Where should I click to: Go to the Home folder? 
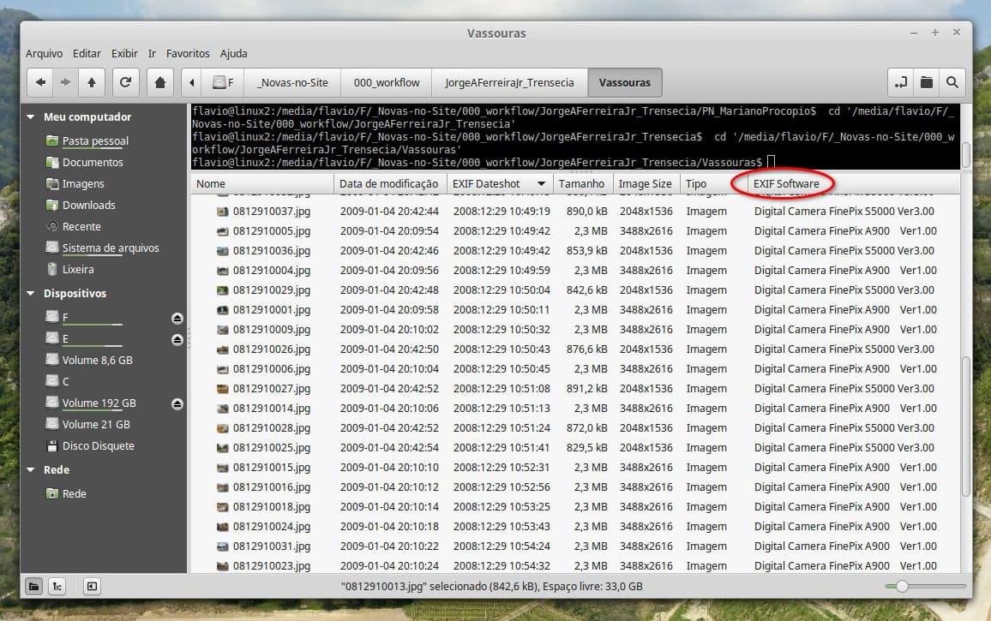tap(159, 83)
